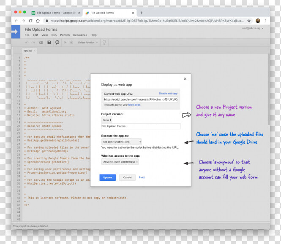This screenshot has width=281, height=244.
Task: Click the File Upload Forms project title
Action: tap(41, 29)
